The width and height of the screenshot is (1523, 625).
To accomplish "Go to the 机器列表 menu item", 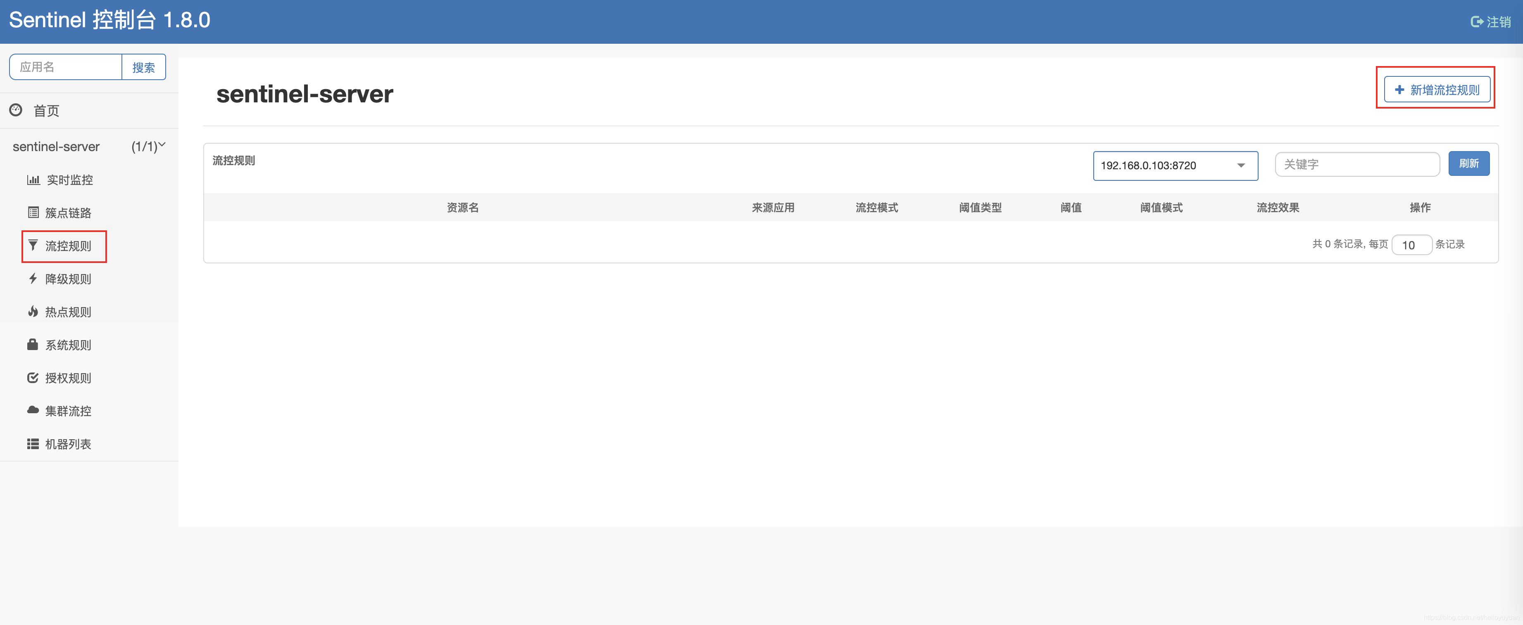I will [x=68, y=444].
